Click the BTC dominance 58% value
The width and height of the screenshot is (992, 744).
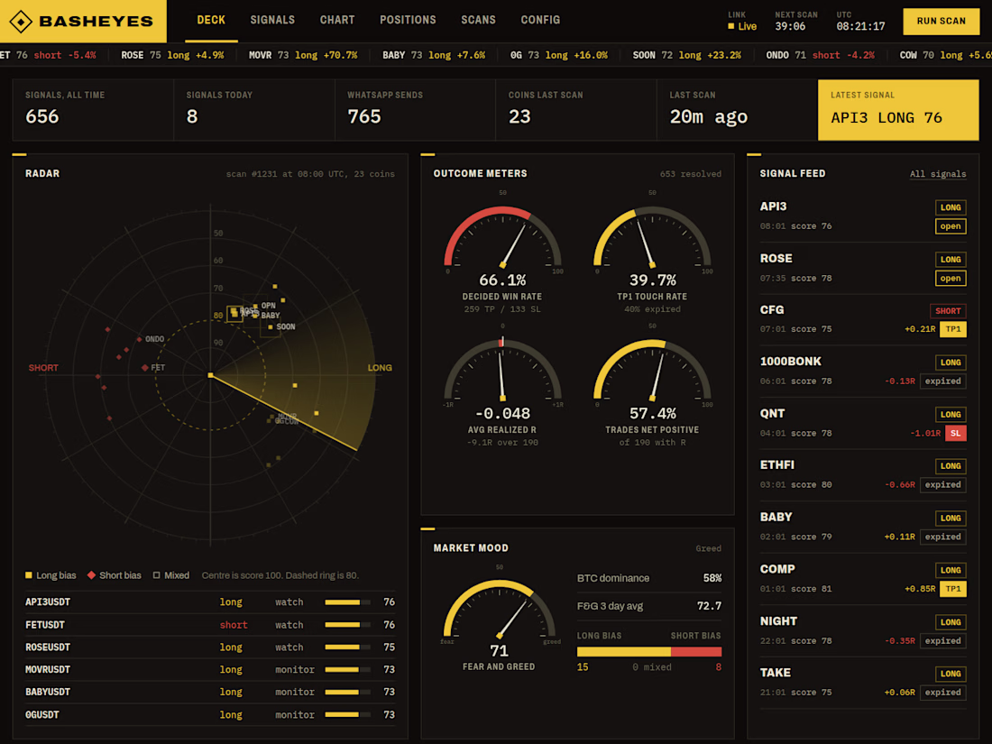(712, 578)
